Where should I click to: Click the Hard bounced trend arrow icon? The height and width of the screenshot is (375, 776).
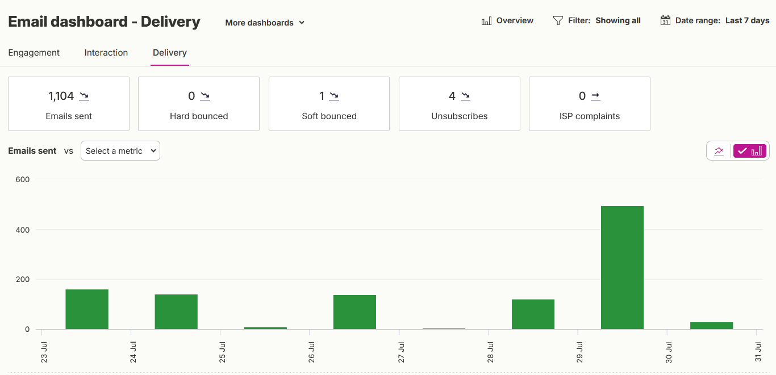(x=205, y=96)
